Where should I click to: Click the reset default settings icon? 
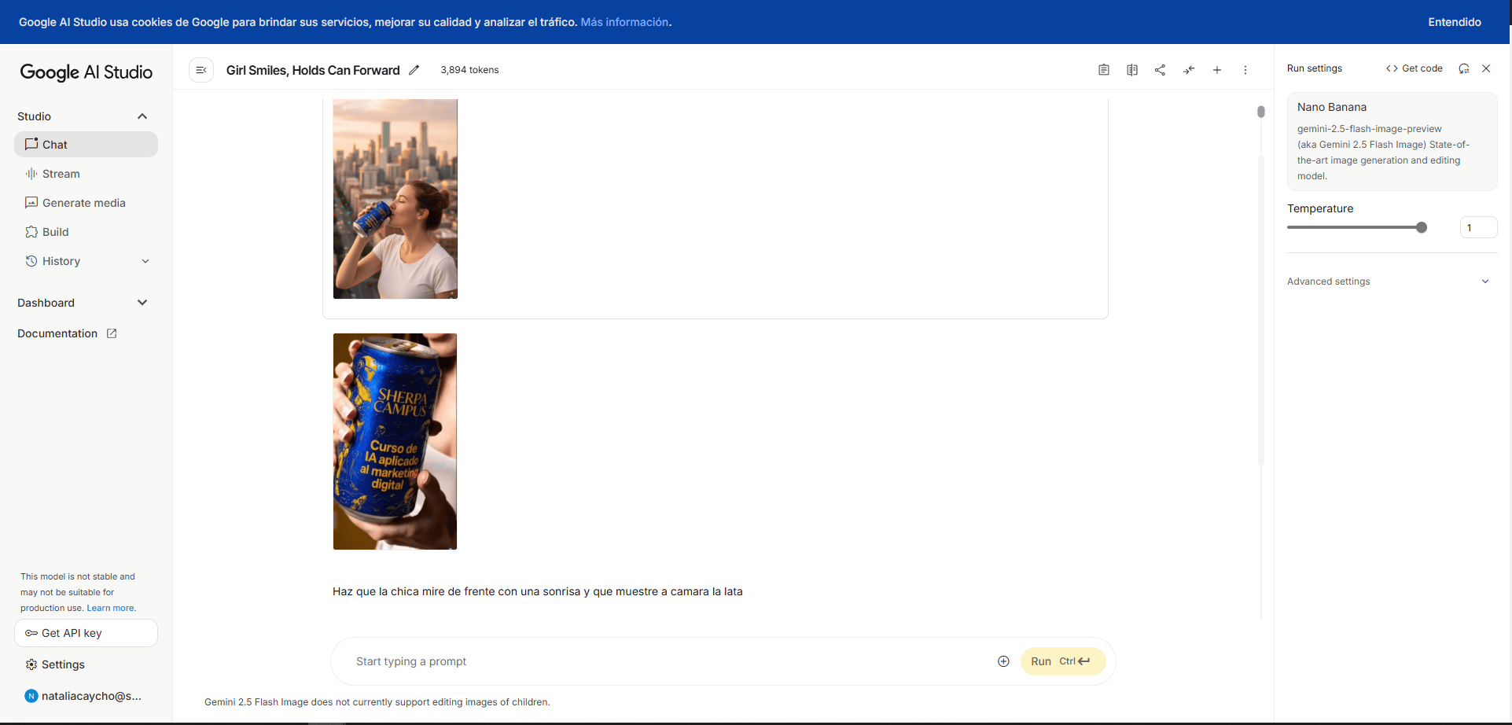click(x=1463, y=68)
